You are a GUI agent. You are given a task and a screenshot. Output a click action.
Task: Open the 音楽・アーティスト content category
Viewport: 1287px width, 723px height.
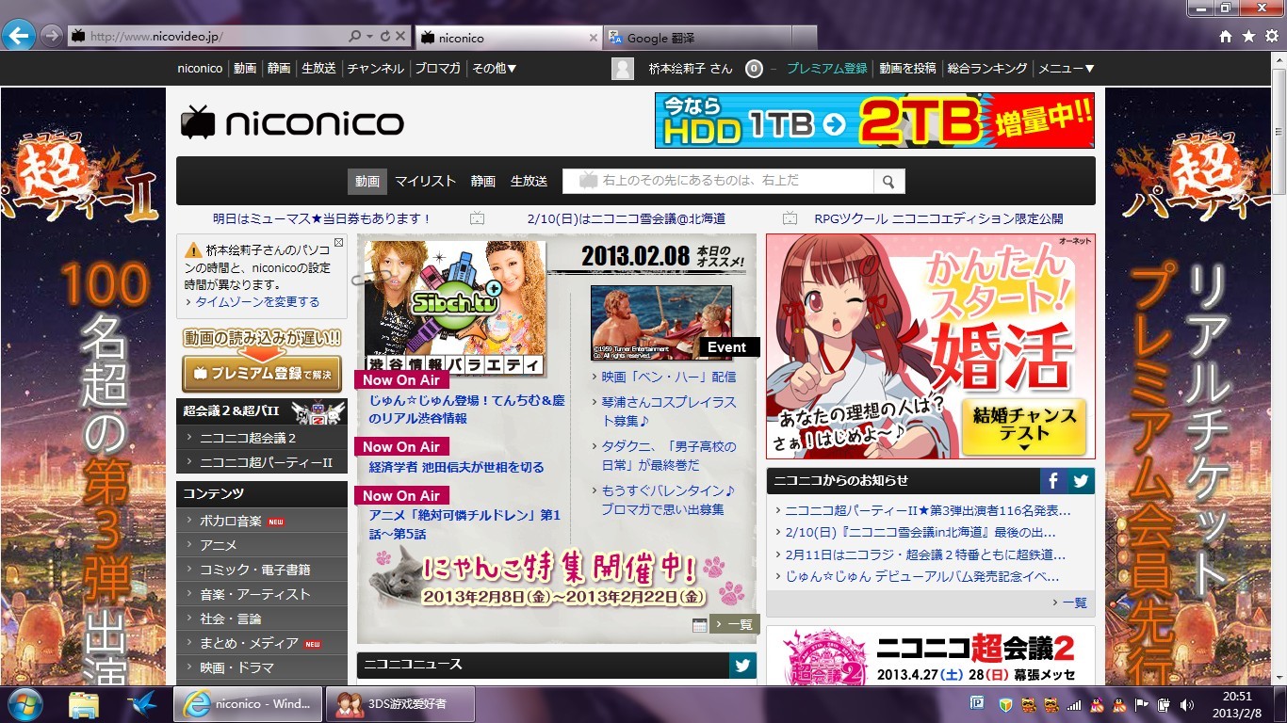pos(262,594)
